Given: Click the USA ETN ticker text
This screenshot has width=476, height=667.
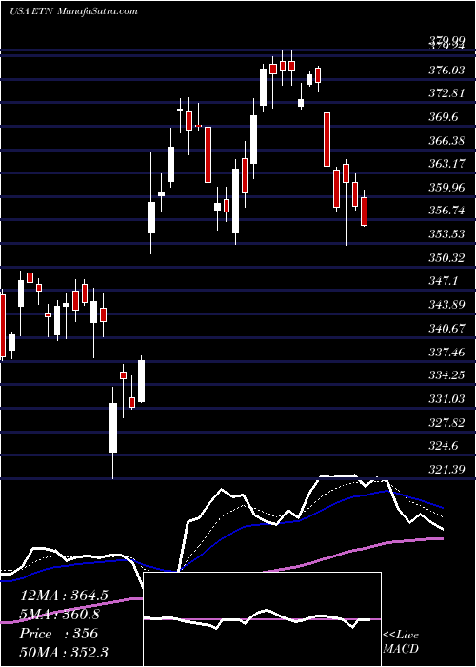Looking at the screenshot, I should pyautogui.click(x=30, y=11).
